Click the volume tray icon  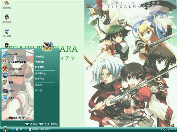click(168, 130)
